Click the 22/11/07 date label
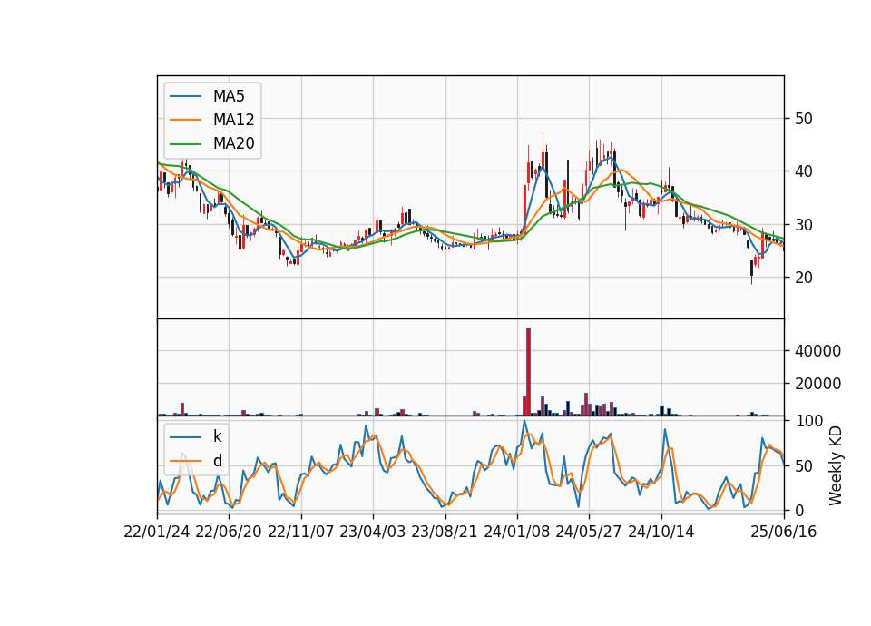Viewport: 871px width, 626px height. (x=301, y=533)
